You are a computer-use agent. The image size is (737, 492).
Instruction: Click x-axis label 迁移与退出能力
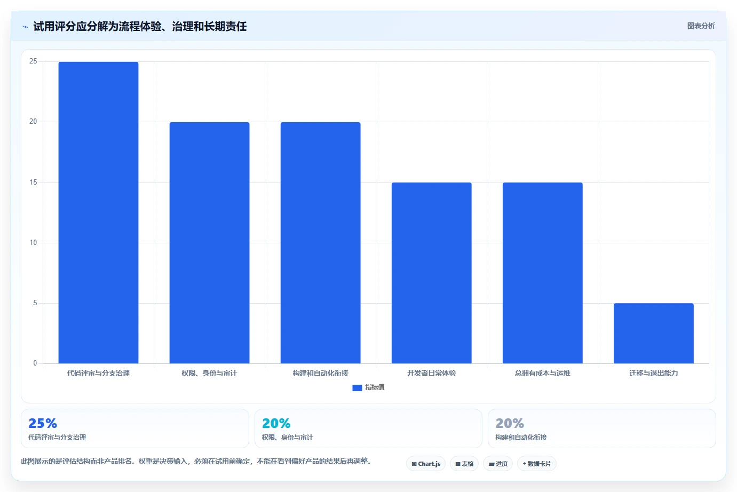653,373
